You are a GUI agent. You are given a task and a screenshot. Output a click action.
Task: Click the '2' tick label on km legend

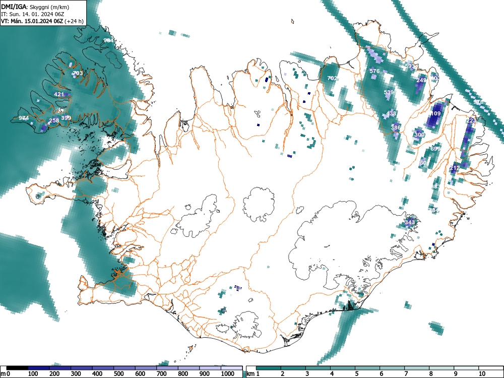click(x=283, y=374)
